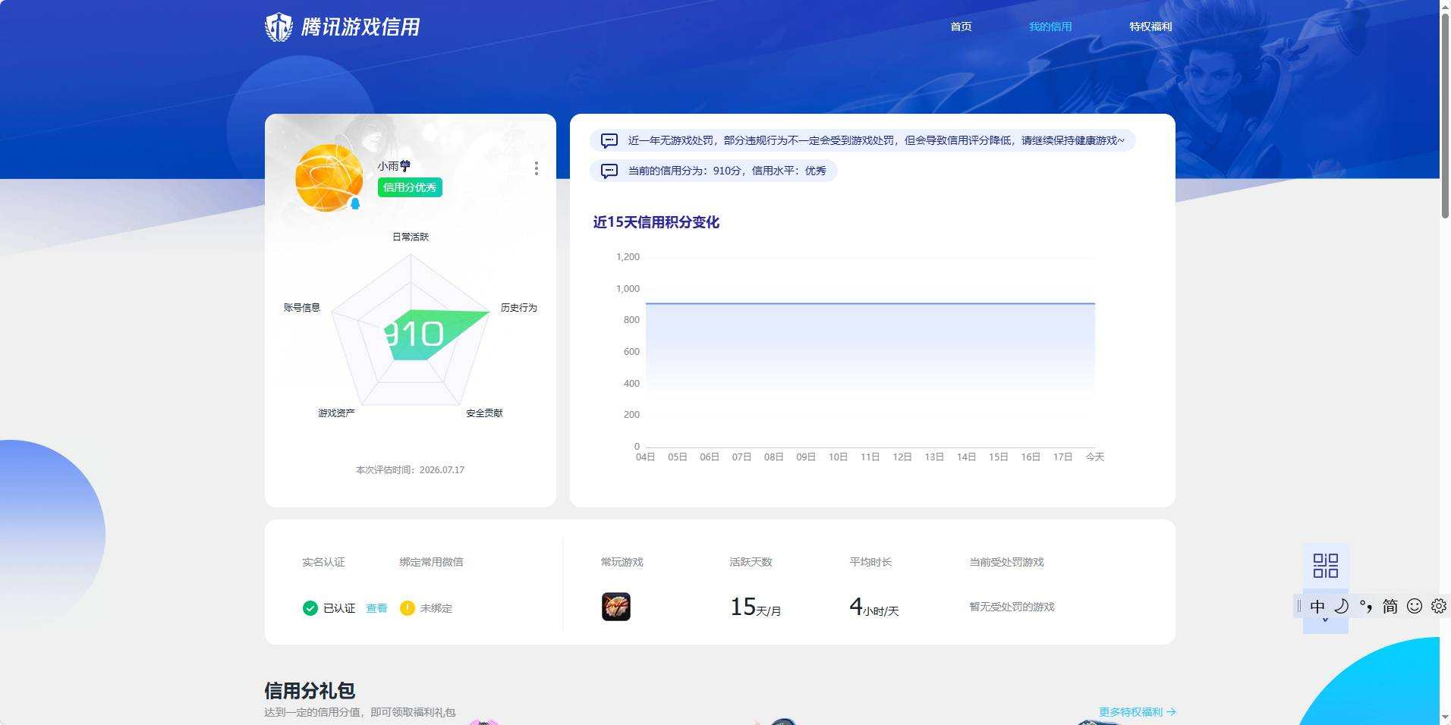Open the 首页 navigation tab
Viewport: 1451px width, 725px height.
pyautogui.click(x=961, y=27)
